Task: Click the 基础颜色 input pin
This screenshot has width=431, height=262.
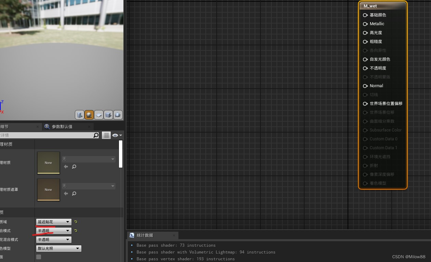Action: click(x=365, y=15)
